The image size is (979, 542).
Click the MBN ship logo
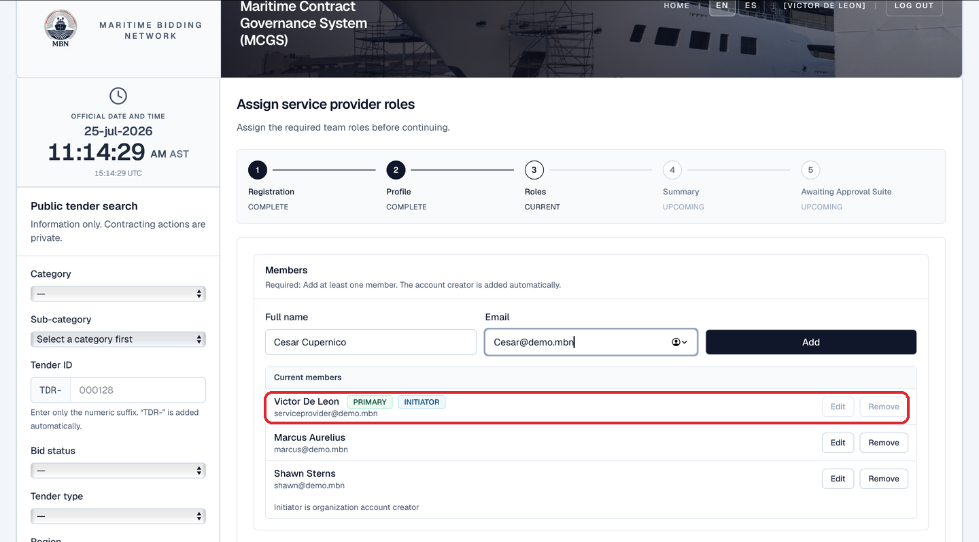coord(61,29)
